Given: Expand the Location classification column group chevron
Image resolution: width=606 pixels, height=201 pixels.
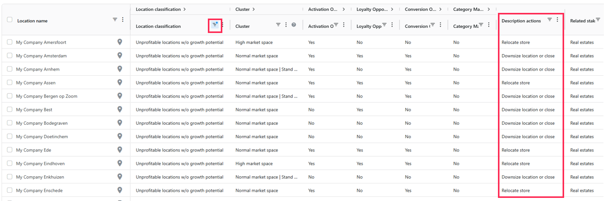Looking at the screenshot, I should 185,9.
